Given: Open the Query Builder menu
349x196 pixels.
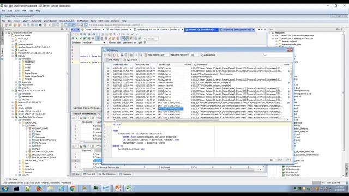Looking at the screenshot, I should tap(50, 21).
